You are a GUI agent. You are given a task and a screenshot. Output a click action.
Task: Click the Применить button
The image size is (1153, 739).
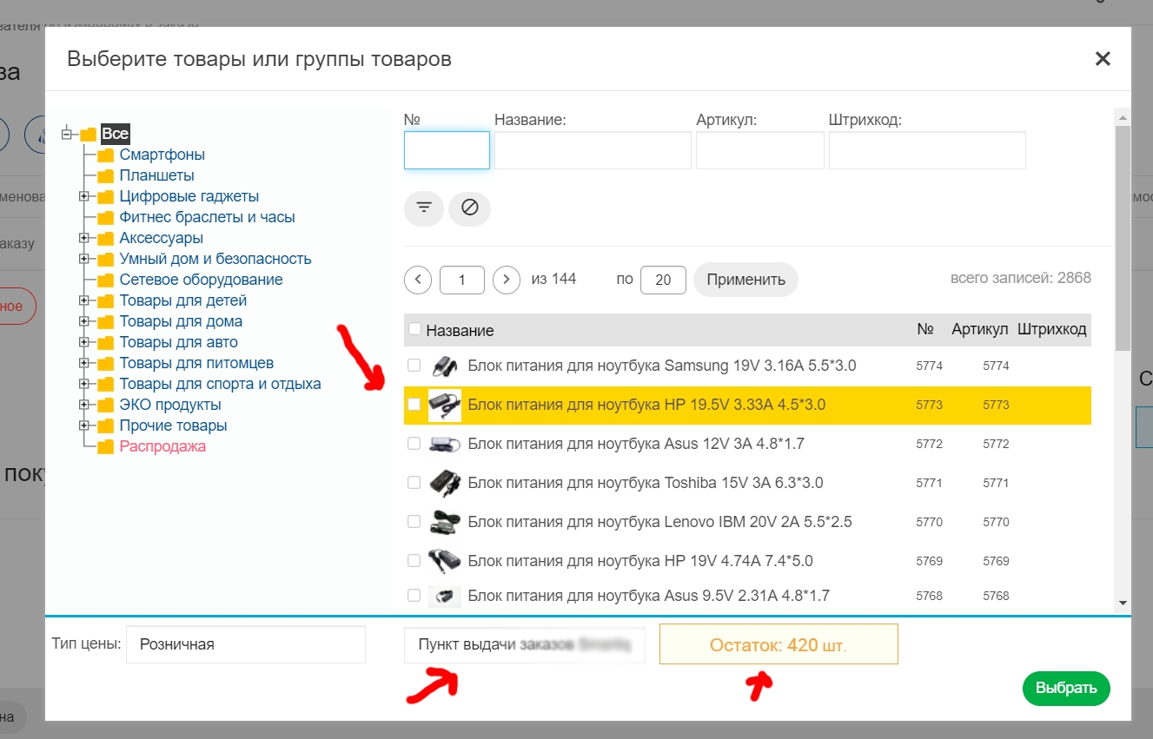(x=745, y=280)
